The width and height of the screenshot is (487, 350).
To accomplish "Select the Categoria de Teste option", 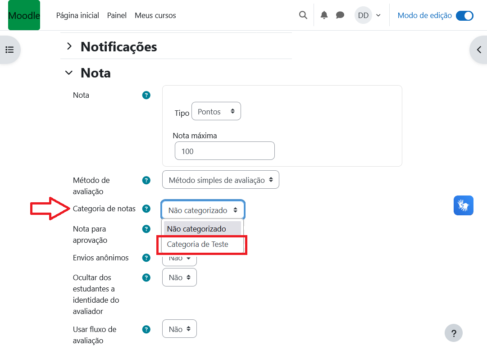I will click(x=198, y=245).
